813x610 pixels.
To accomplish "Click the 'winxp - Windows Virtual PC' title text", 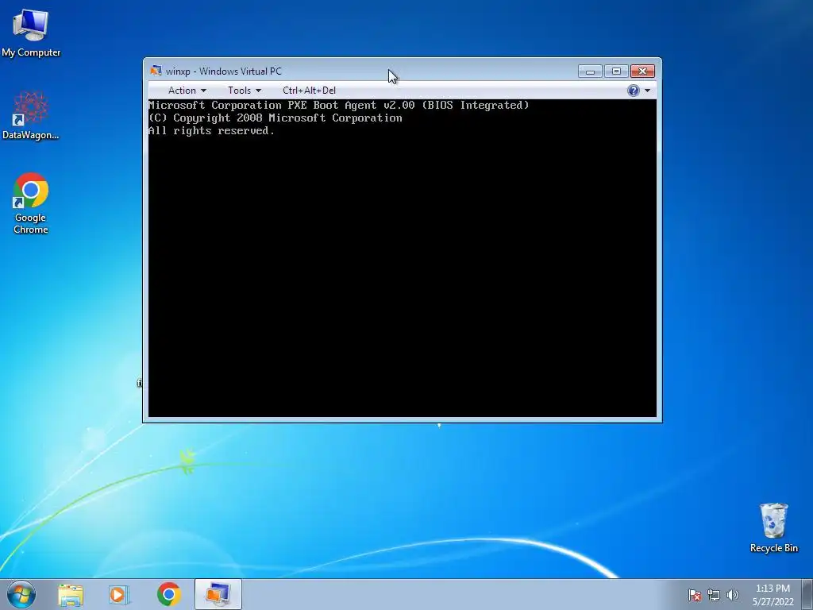I will click(223, 71).
